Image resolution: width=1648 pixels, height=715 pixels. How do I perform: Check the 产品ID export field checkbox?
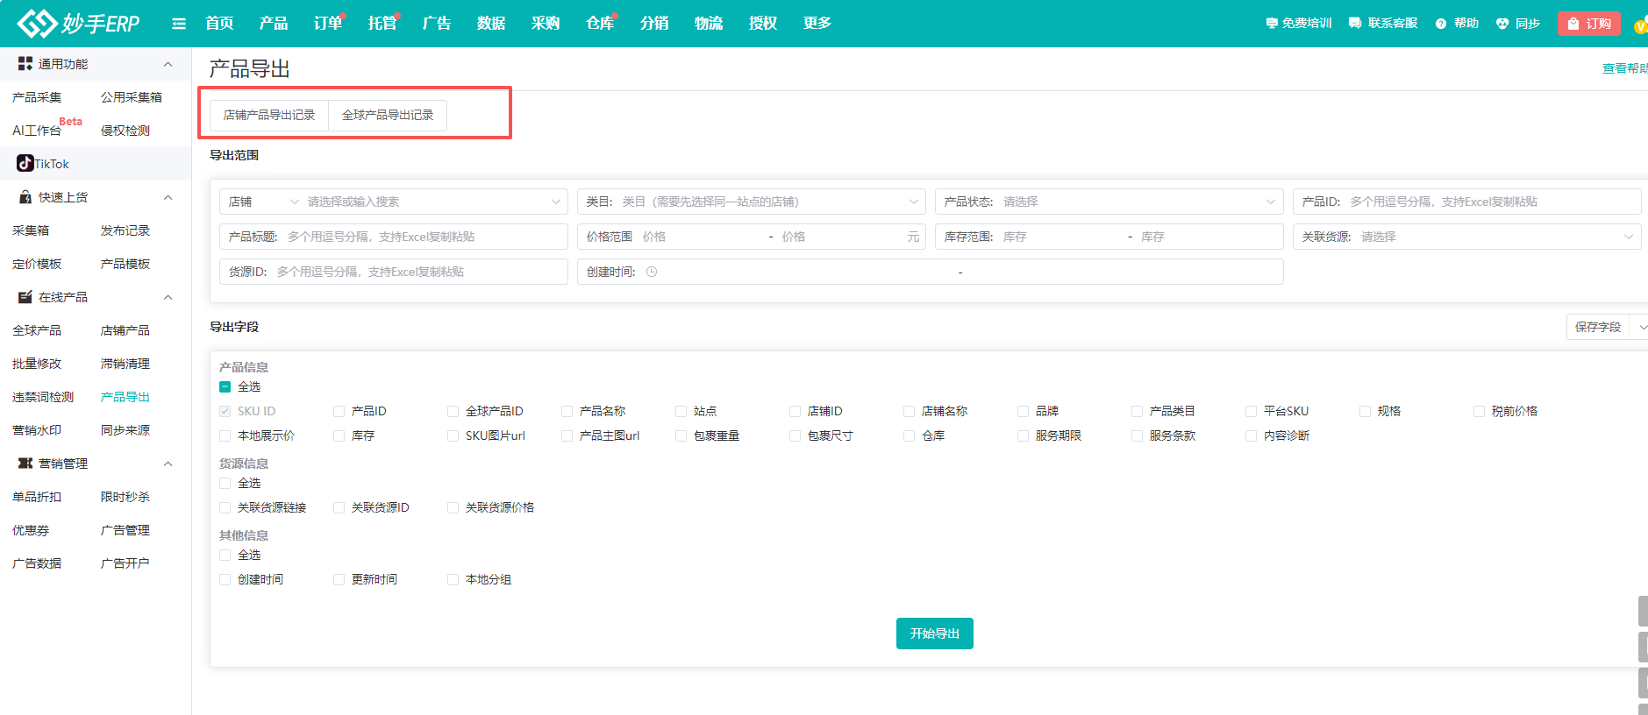339,411
